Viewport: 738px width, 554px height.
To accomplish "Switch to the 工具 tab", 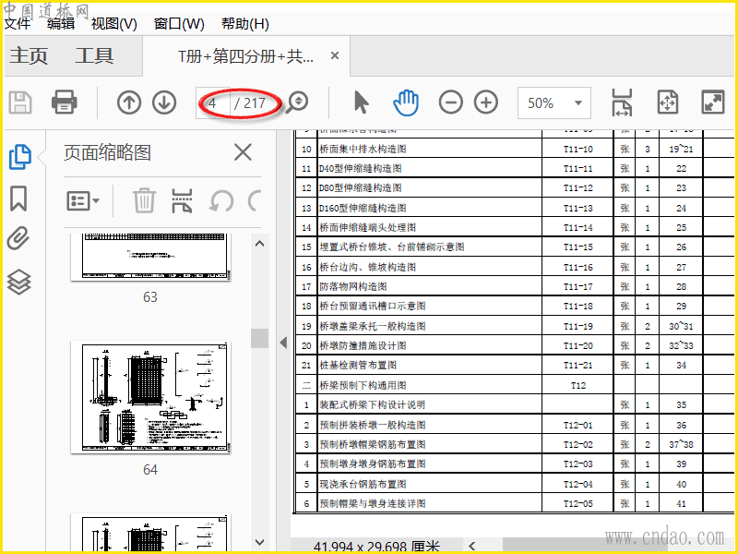I will (95, 55).
